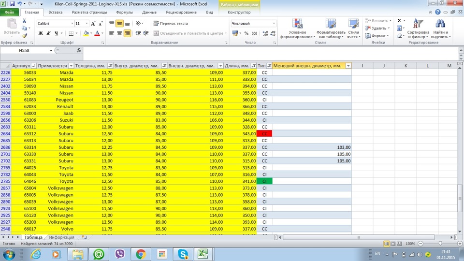Open filter dropdown for Артикул column
464x261 pixels.
34,66
